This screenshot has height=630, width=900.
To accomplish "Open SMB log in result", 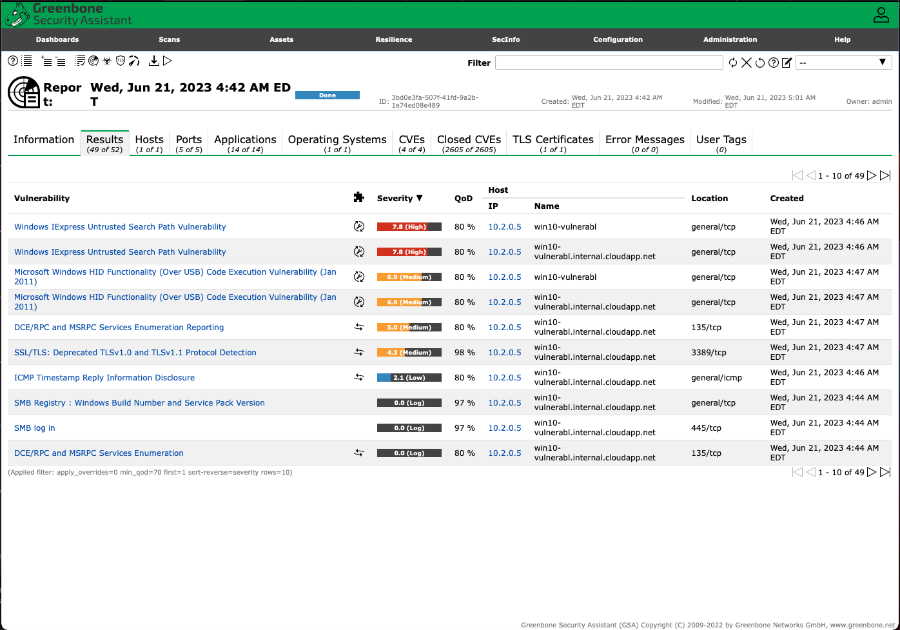I will coord(35,428).
